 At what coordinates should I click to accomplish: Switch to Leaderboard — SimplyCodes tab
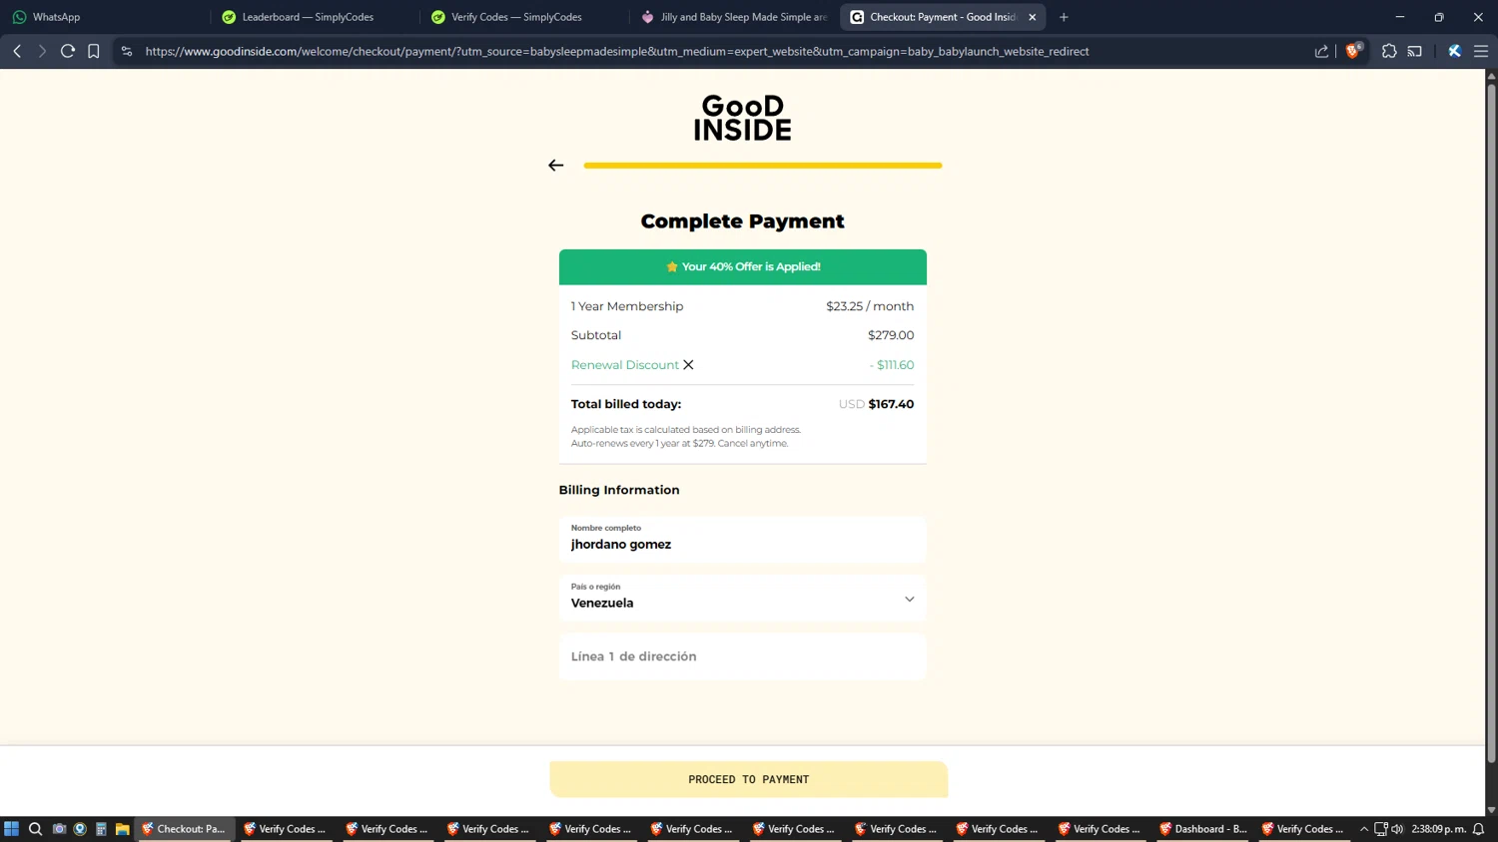tap(315, 17)
